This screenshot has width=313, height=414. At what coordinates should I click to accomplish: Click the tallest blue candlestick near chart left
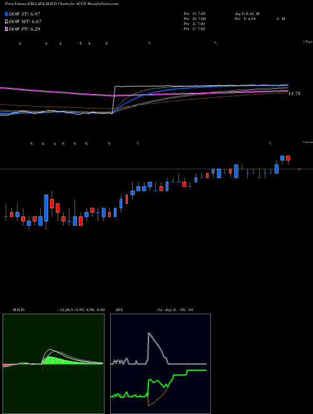[46, 208]
